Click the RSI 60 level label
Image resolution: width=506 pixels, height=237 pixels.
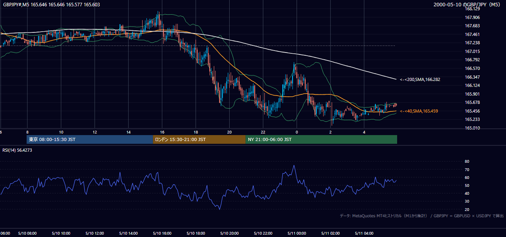(x=467, y=177)
